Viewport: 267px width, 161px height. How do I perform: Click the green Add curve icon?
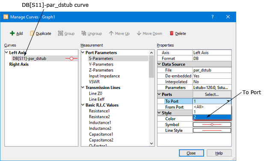pos(12,33)
